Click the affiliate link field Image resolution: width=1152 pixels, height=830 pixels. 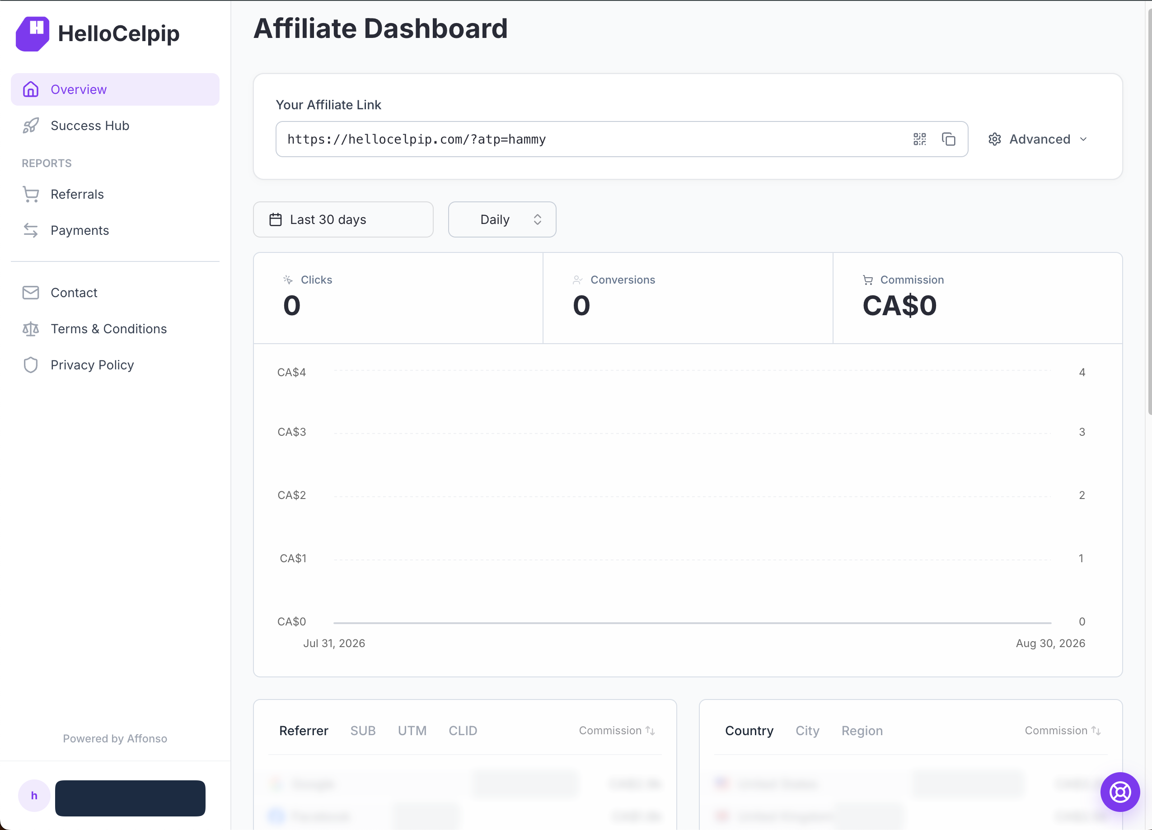tap(622, 139)
